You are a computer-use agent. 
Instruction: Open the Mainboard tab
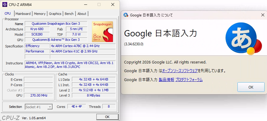[23, 14]
